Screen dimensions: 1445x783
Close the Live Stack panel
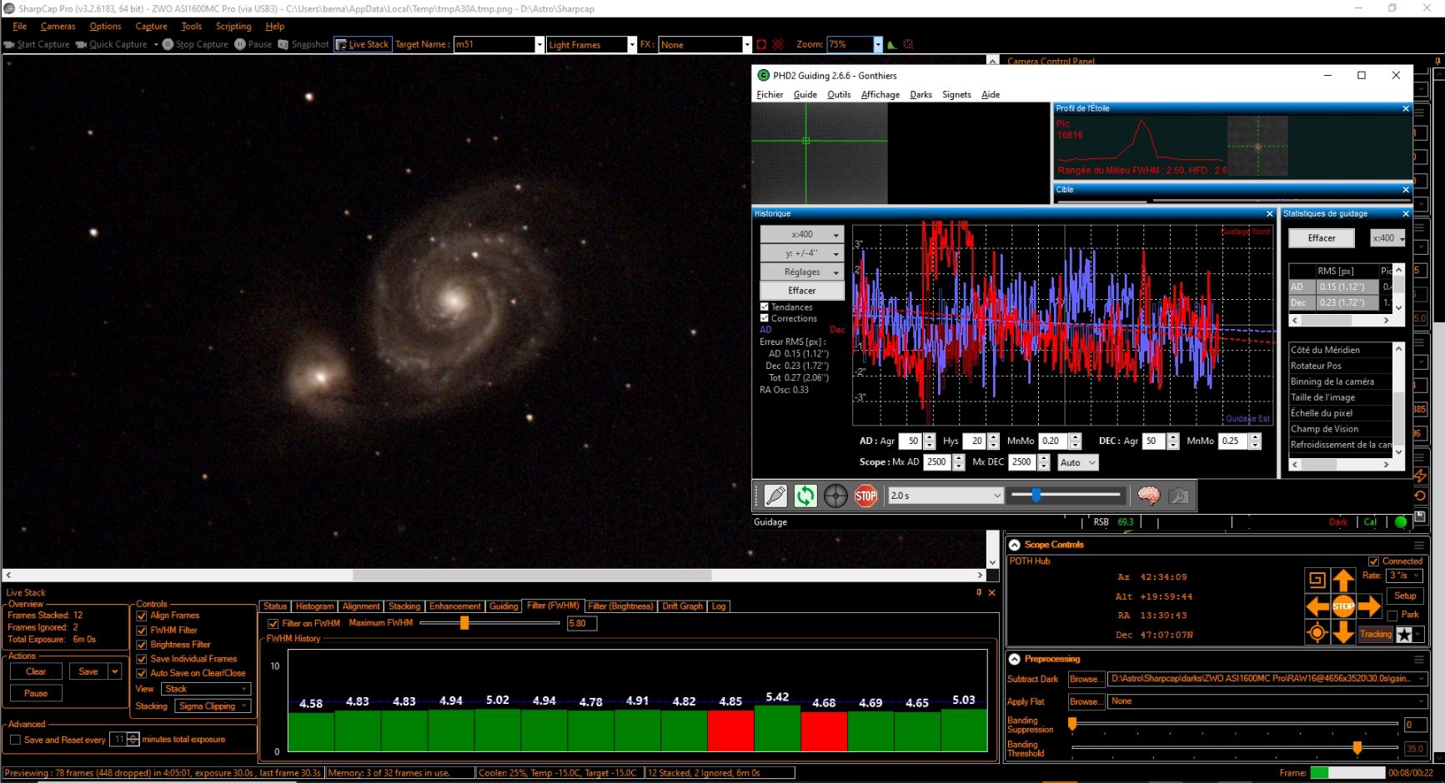click(x=992, y=593)
